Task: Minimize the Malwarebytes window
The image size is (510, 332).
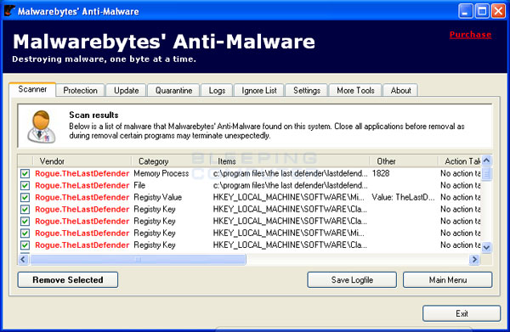Action: [x=466, y=11]
